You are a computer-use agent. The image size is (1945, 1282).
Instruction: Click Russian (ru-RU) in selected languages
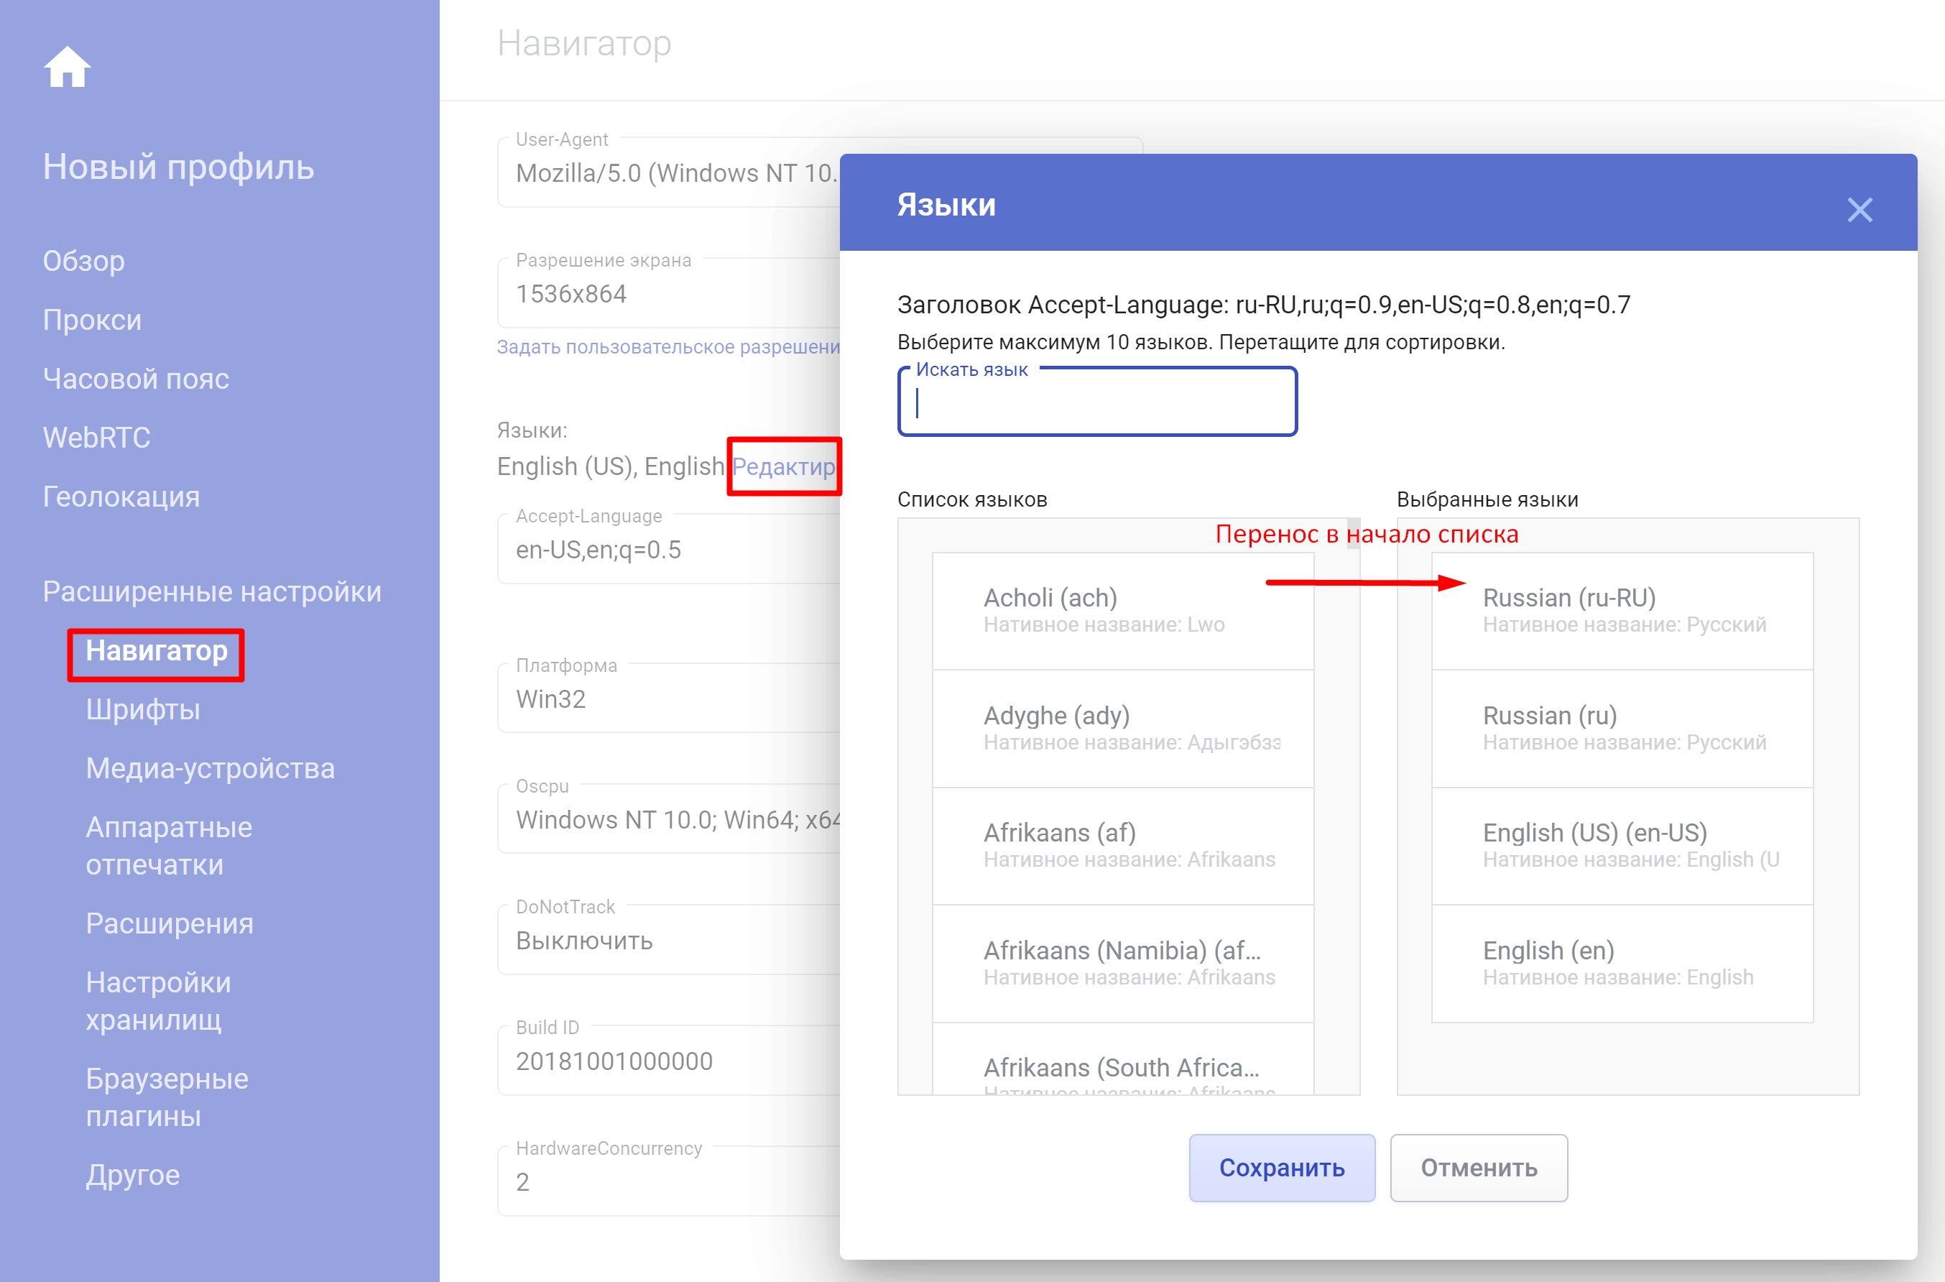pos(1622,611)
